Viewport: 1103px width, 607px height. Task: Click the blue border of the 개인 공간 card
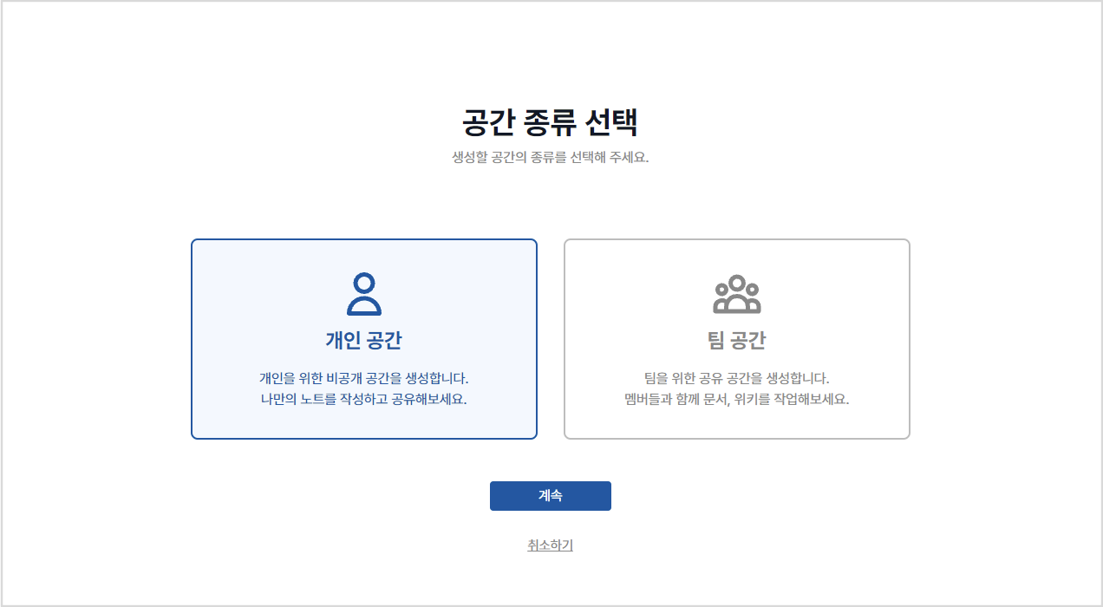(192, 338)
